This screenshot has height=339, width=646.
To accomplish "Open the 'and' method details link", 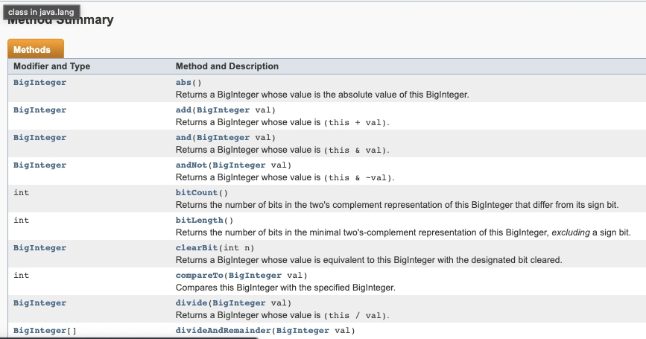I will [183, 138].
